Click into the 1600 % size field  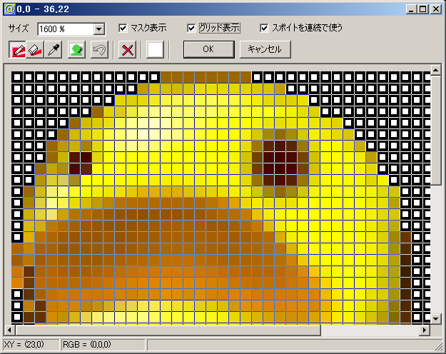click(x=66, y=29)
